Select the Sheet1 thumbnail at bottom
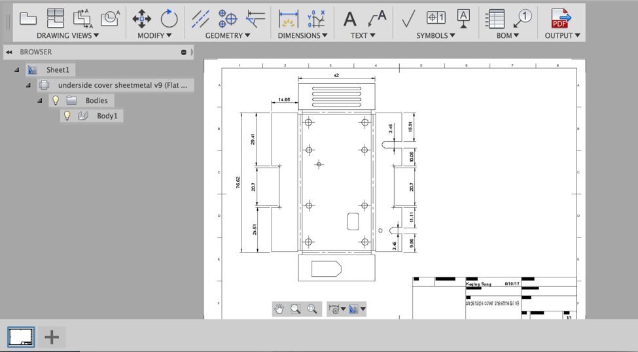 pyautogui.click(x=21, y=337)
